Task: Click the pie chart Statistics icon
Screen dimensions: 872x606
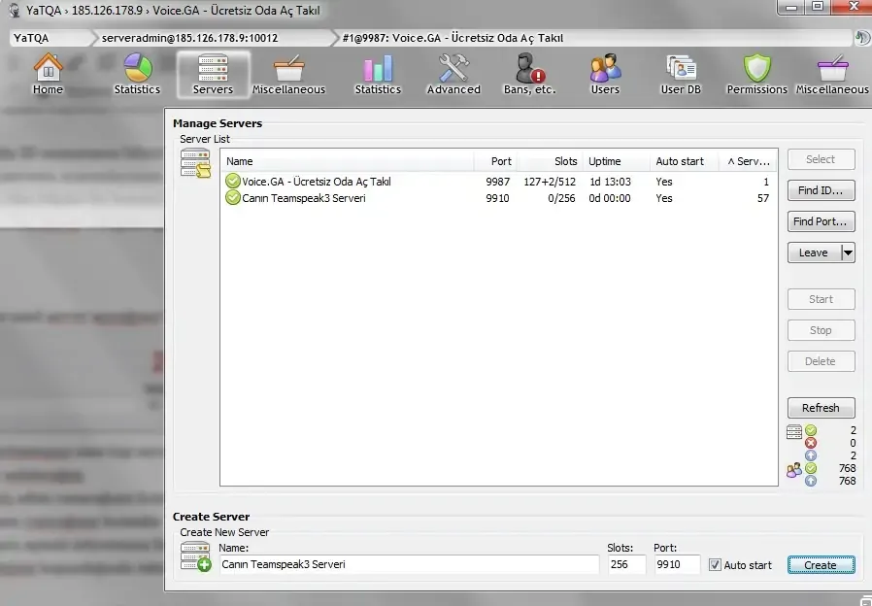Action: pyautogui.click(x=137, y=74)
